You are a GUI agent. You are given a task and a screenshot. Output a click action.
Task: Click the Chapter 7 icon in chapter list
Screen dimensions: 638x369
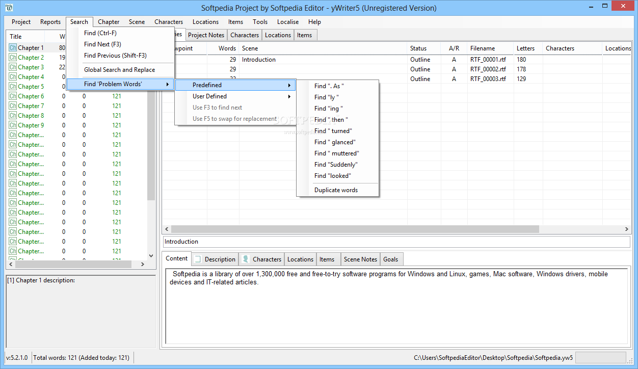click(13, 106)
